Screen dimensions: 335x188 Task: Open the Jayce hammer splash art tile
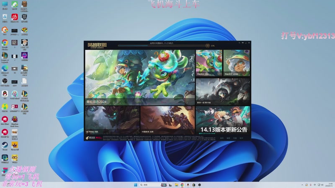point(168,120)
